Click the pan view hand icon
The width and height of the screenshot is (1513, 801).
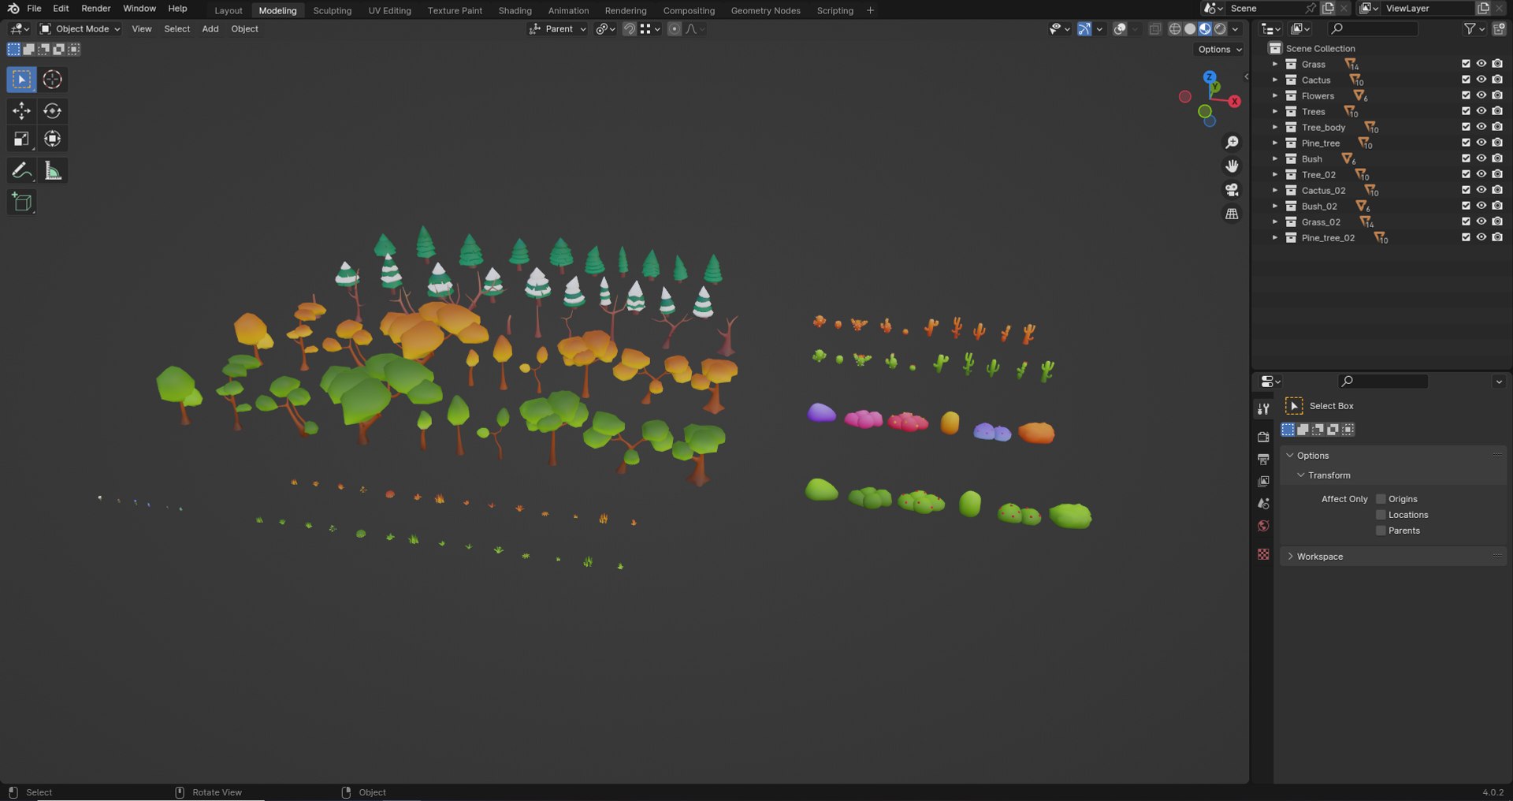point(1232,166)
